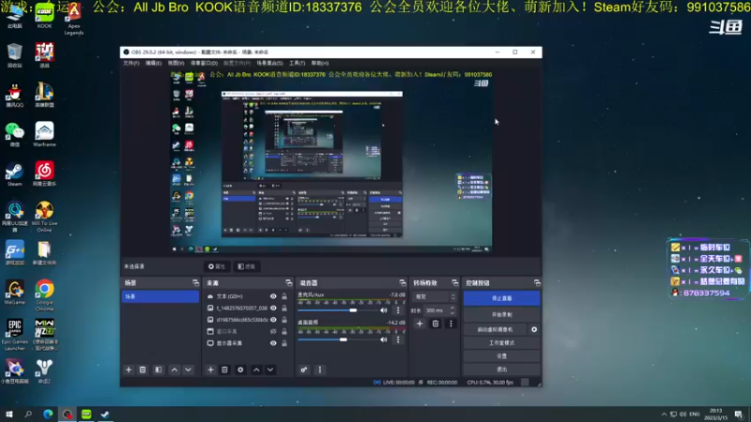
Task: Move scene up with arrow in Scenes toolbar
Action: pyautogui.click(x=175, y=369)
